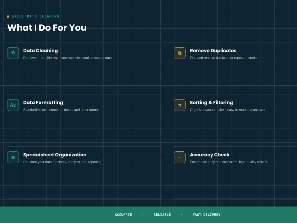
Task: Click the "EXCEL DATA CLEANING" label
Action: (x=36, y=16)
